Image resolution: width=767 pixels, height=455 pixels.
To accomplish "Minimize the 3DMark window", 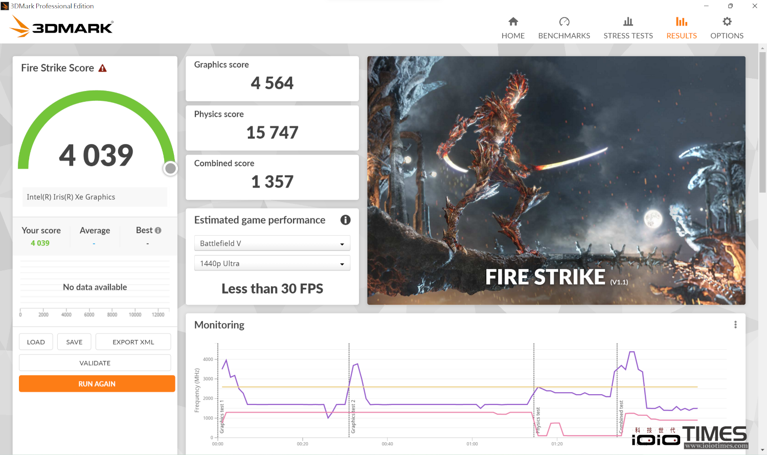I will (x=706, y=6).
